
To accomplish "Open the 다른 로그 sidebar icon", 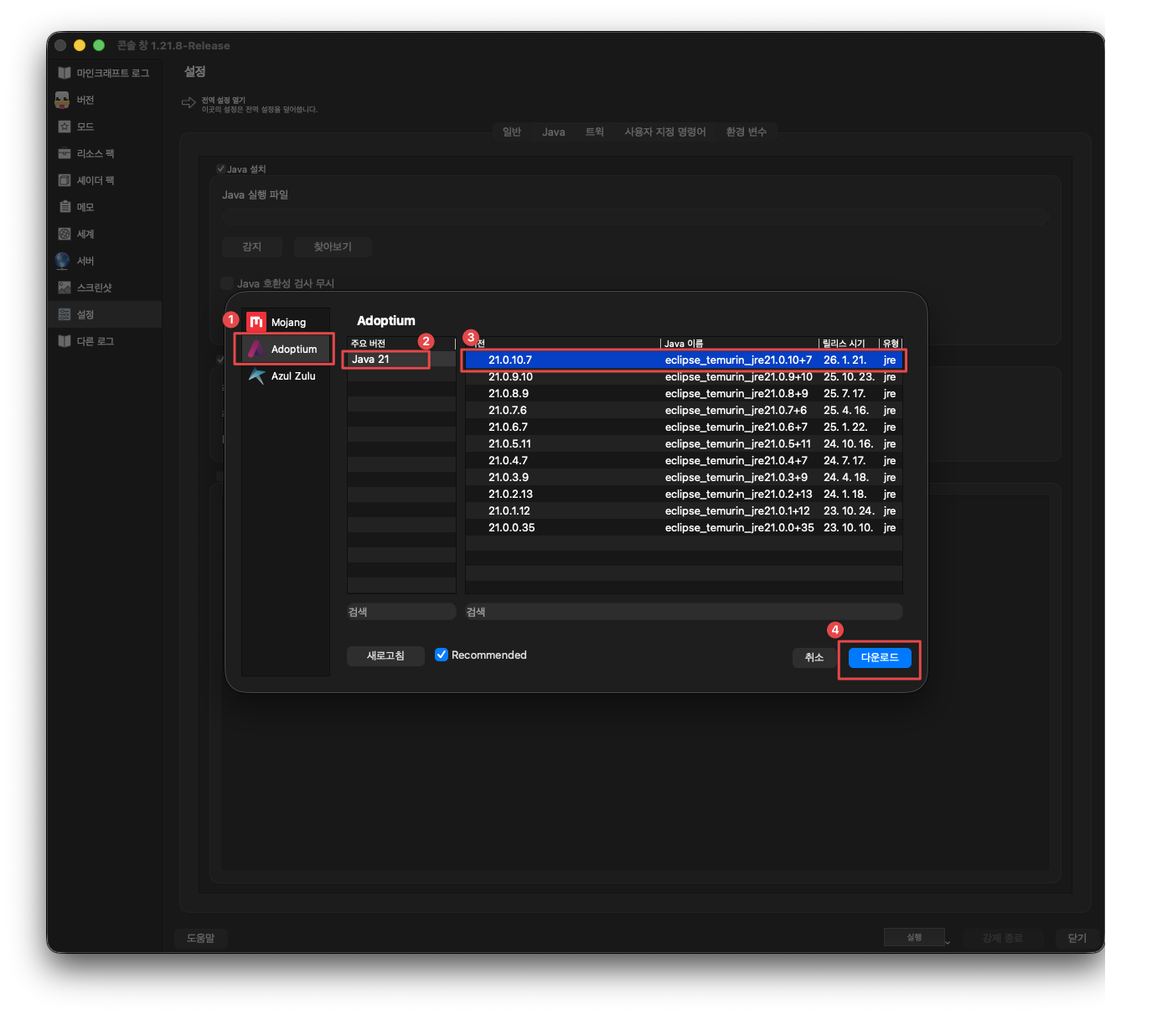I will point(64,341).
